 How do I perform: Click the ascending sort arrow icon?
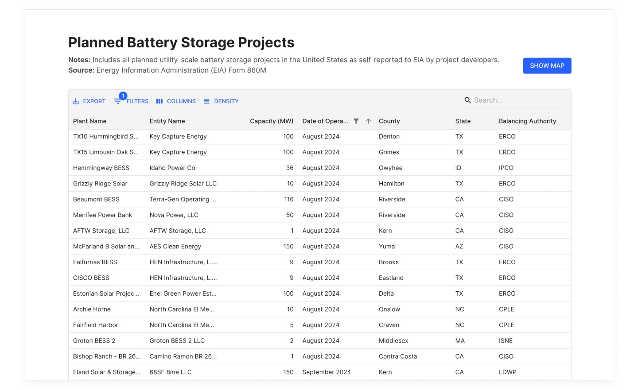pyautogui.click(x=368, y=121)
